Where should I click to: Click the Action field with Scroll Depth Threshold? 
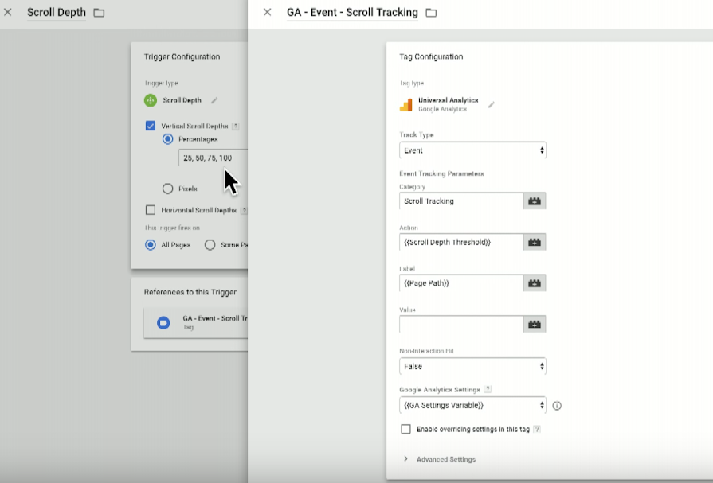[461, 242]
